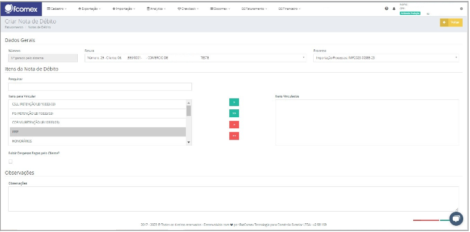Open the Analytics menu
Viewport: 470px width, 232px height.
pos(156,9)
